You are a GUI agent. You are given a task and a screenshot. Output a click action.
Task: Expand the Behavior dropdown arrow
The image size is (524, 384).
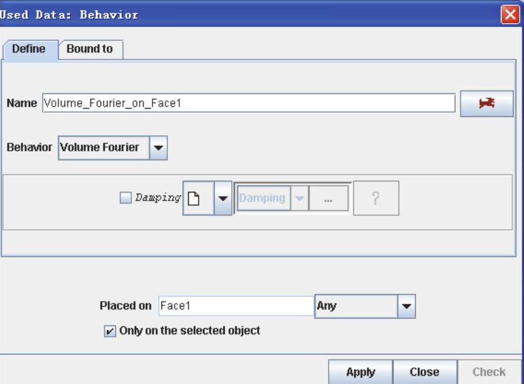[x=158, y=148]
